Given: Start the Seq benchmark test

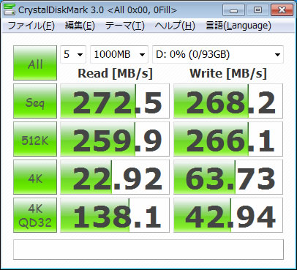Looking at the screenshot, I should (x=35, y=101).
